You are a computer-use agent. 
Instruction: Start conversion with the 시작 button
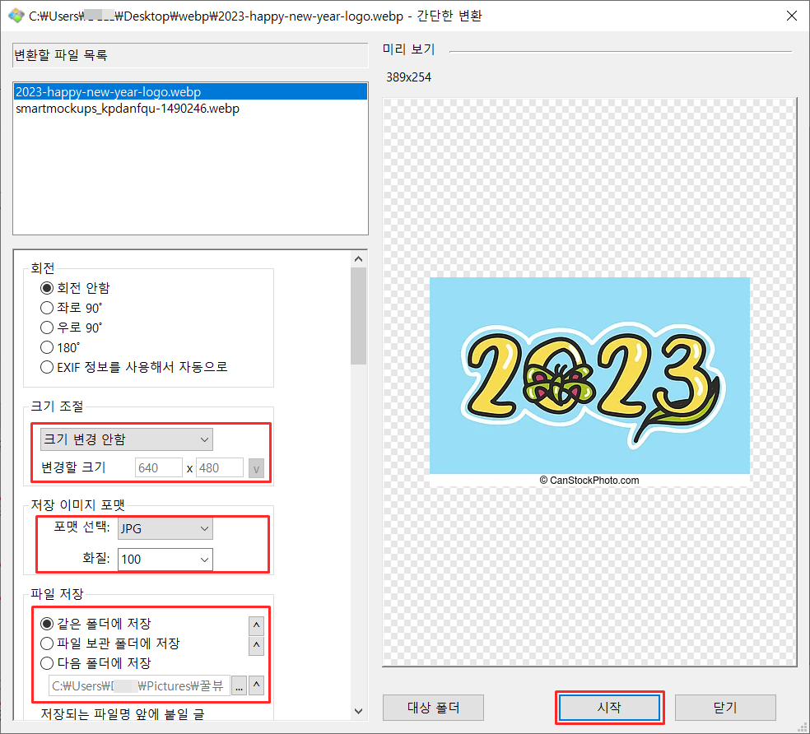(x=610, y=708)
